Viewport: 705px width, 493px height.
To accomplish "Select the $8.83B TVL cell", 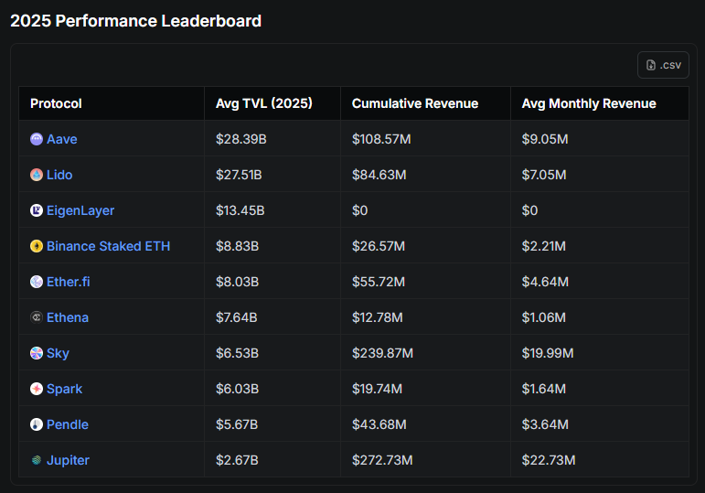I will 272,246.
